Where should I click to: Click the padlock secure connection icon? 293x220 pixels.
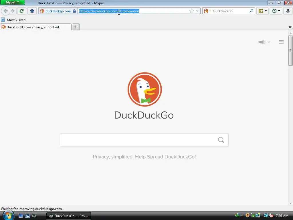(x=74, y=11)
